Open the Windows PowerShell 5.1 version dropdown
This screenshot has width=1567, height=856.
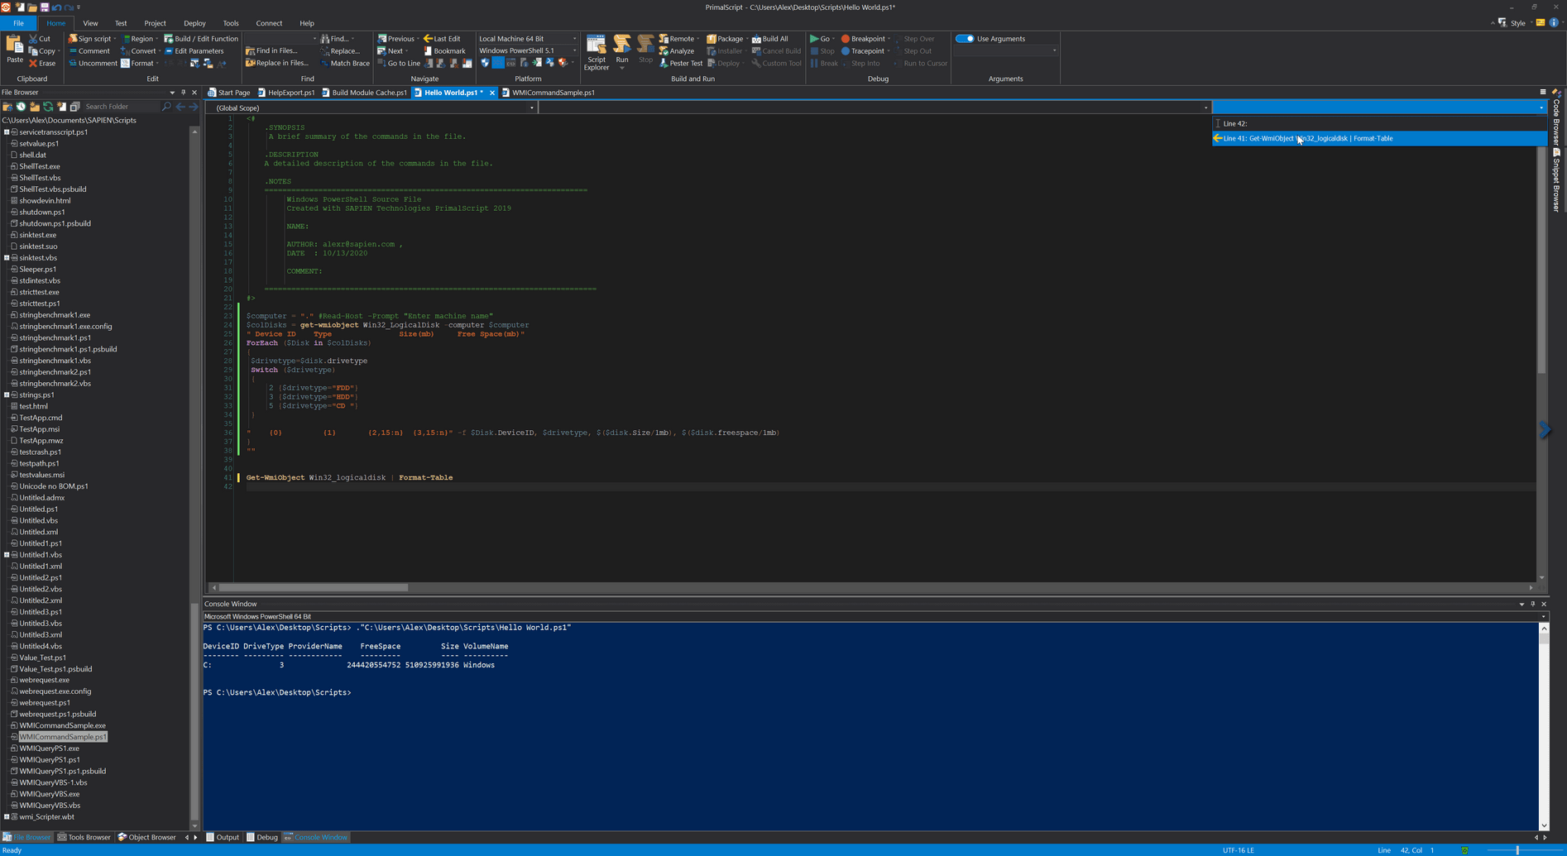[527, 50]
